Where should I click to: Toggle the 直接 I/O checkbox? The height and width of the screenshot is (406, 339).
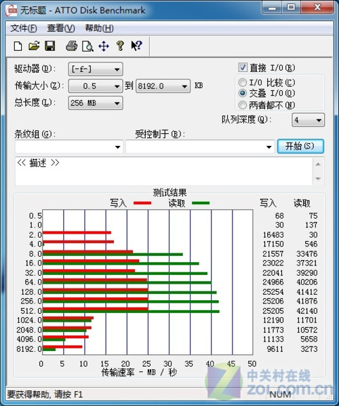pos(243,68)
